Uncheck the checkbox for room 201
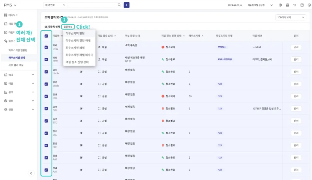Image resolution: width=312 pixels, height=180 pixels. (46, 72)
